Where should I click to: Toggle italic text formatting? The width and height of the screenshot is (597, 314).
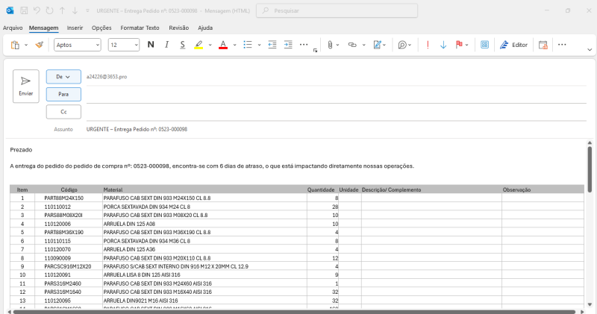point(166,45)
